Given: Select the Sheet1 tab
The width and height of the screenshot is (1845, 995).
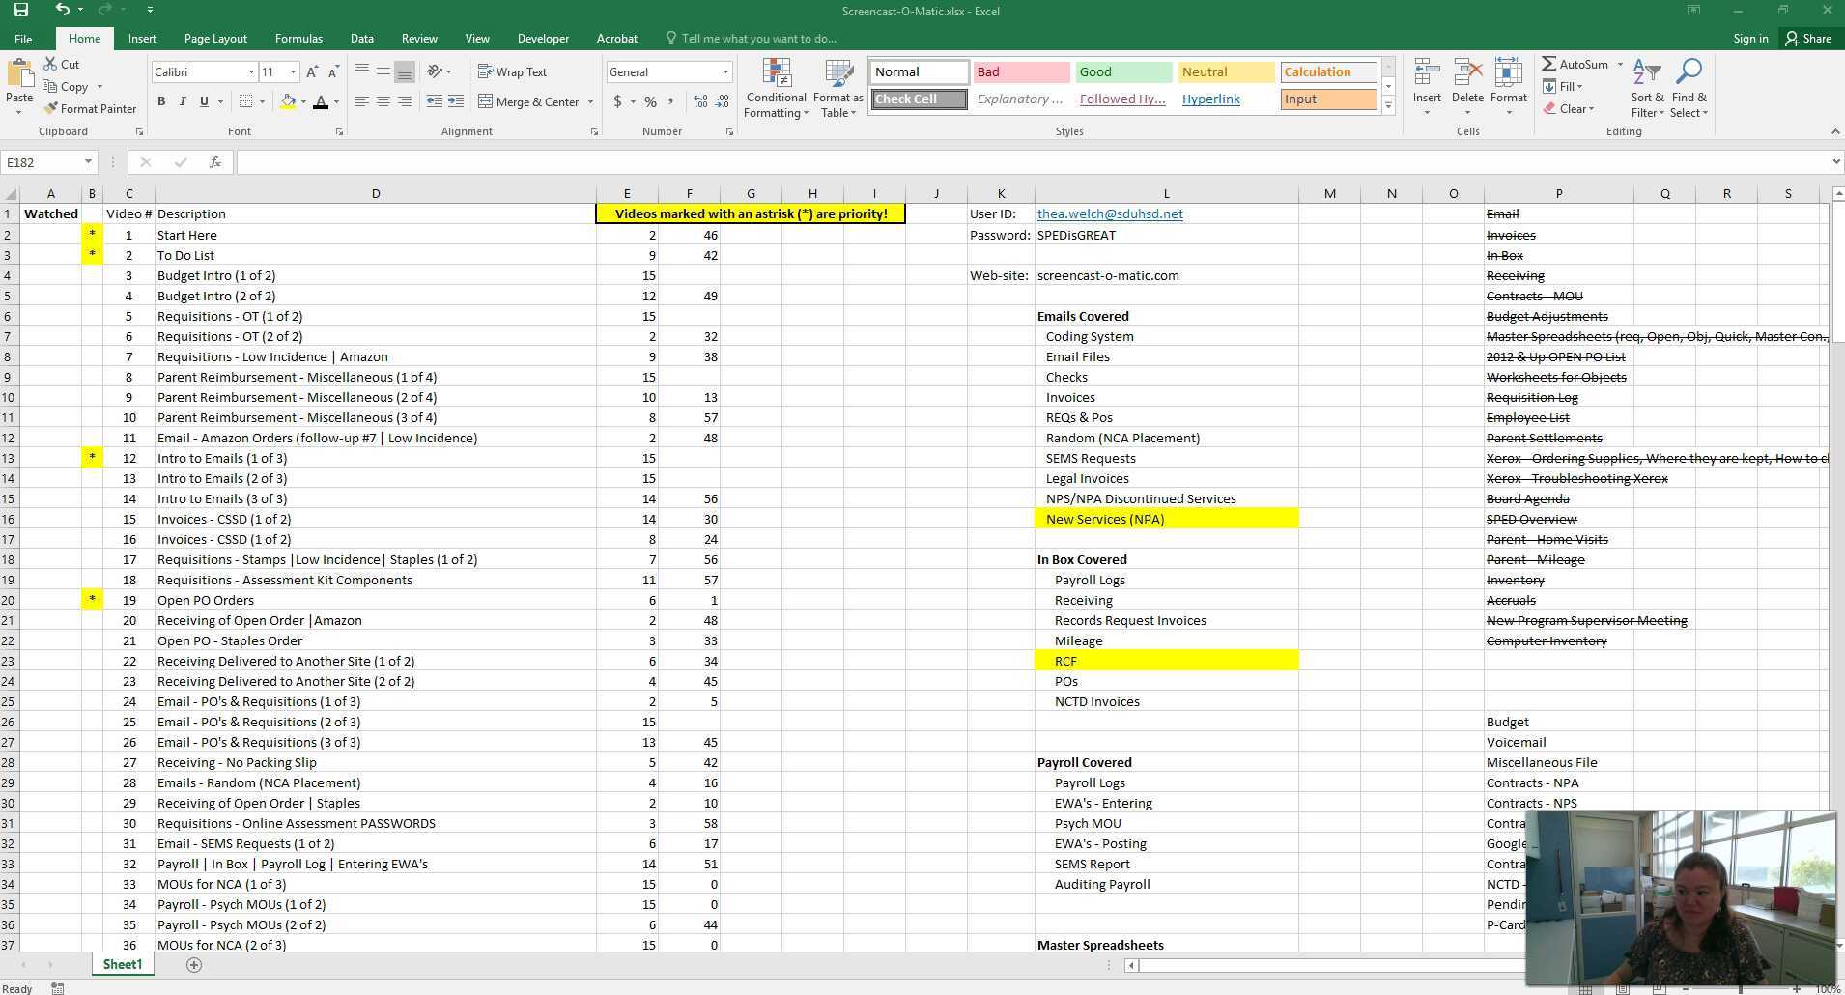Looking at the screenshot, I should click(121, 963).
